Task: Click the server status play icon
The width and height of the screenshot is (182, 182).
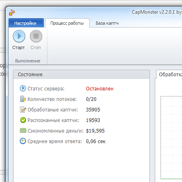Action: click(23, 88)
